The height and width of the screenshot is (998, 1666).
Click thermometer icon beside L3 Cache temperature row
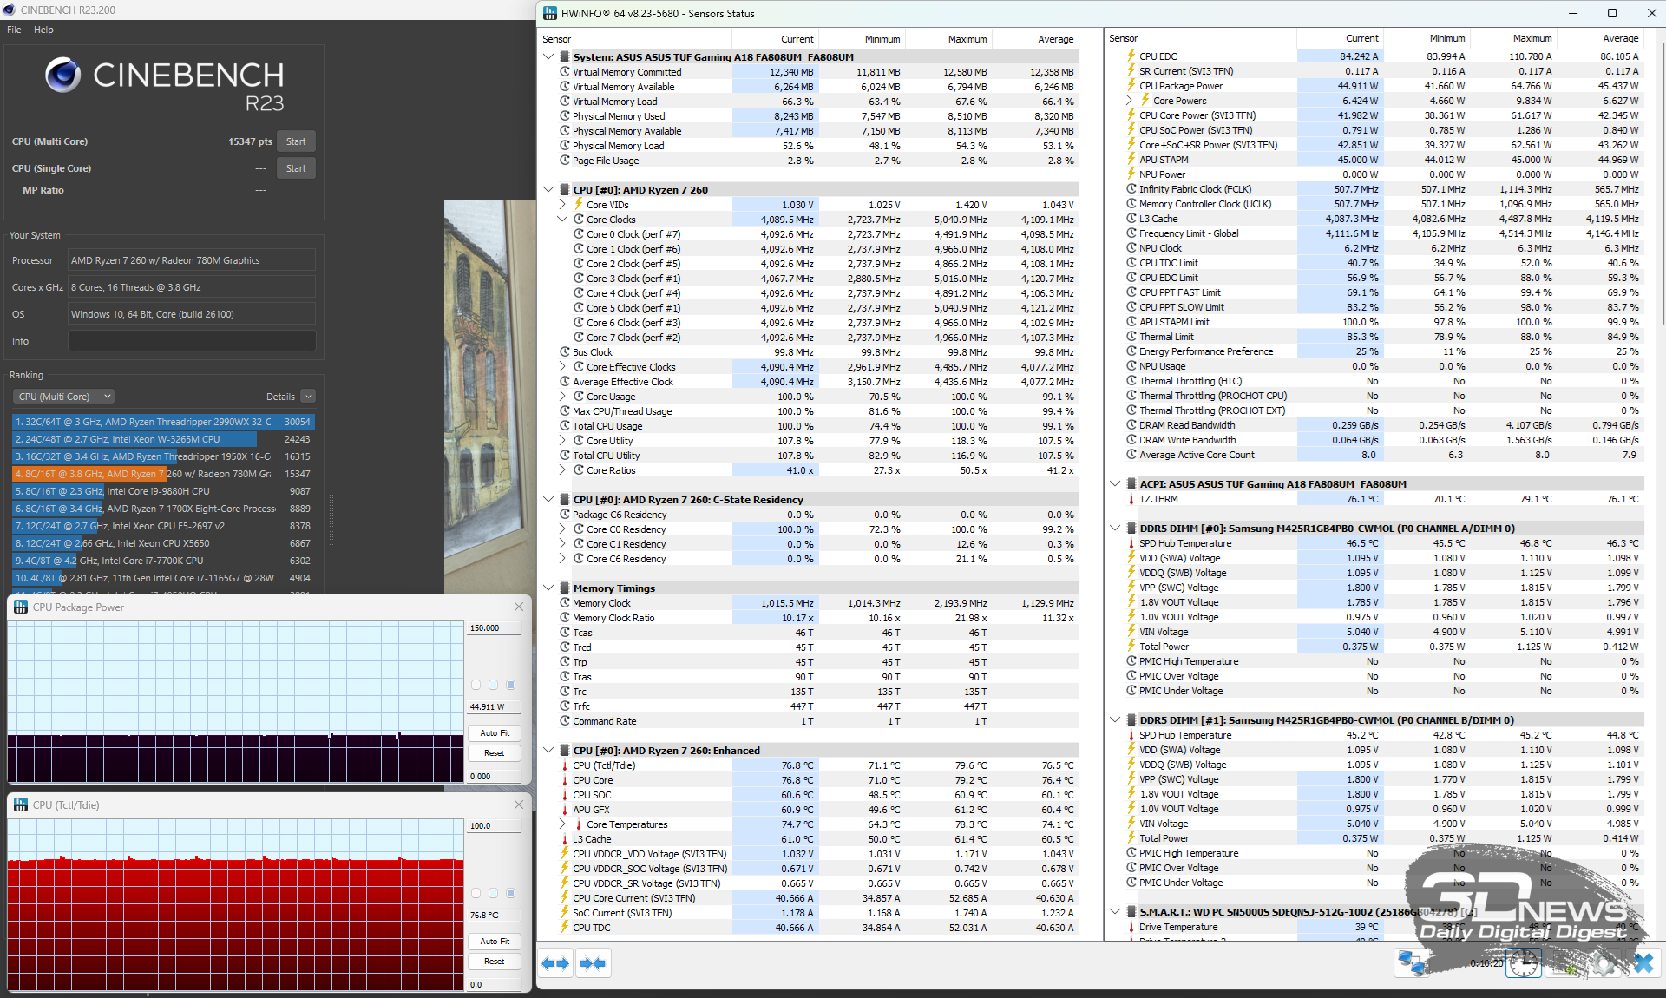565,839
